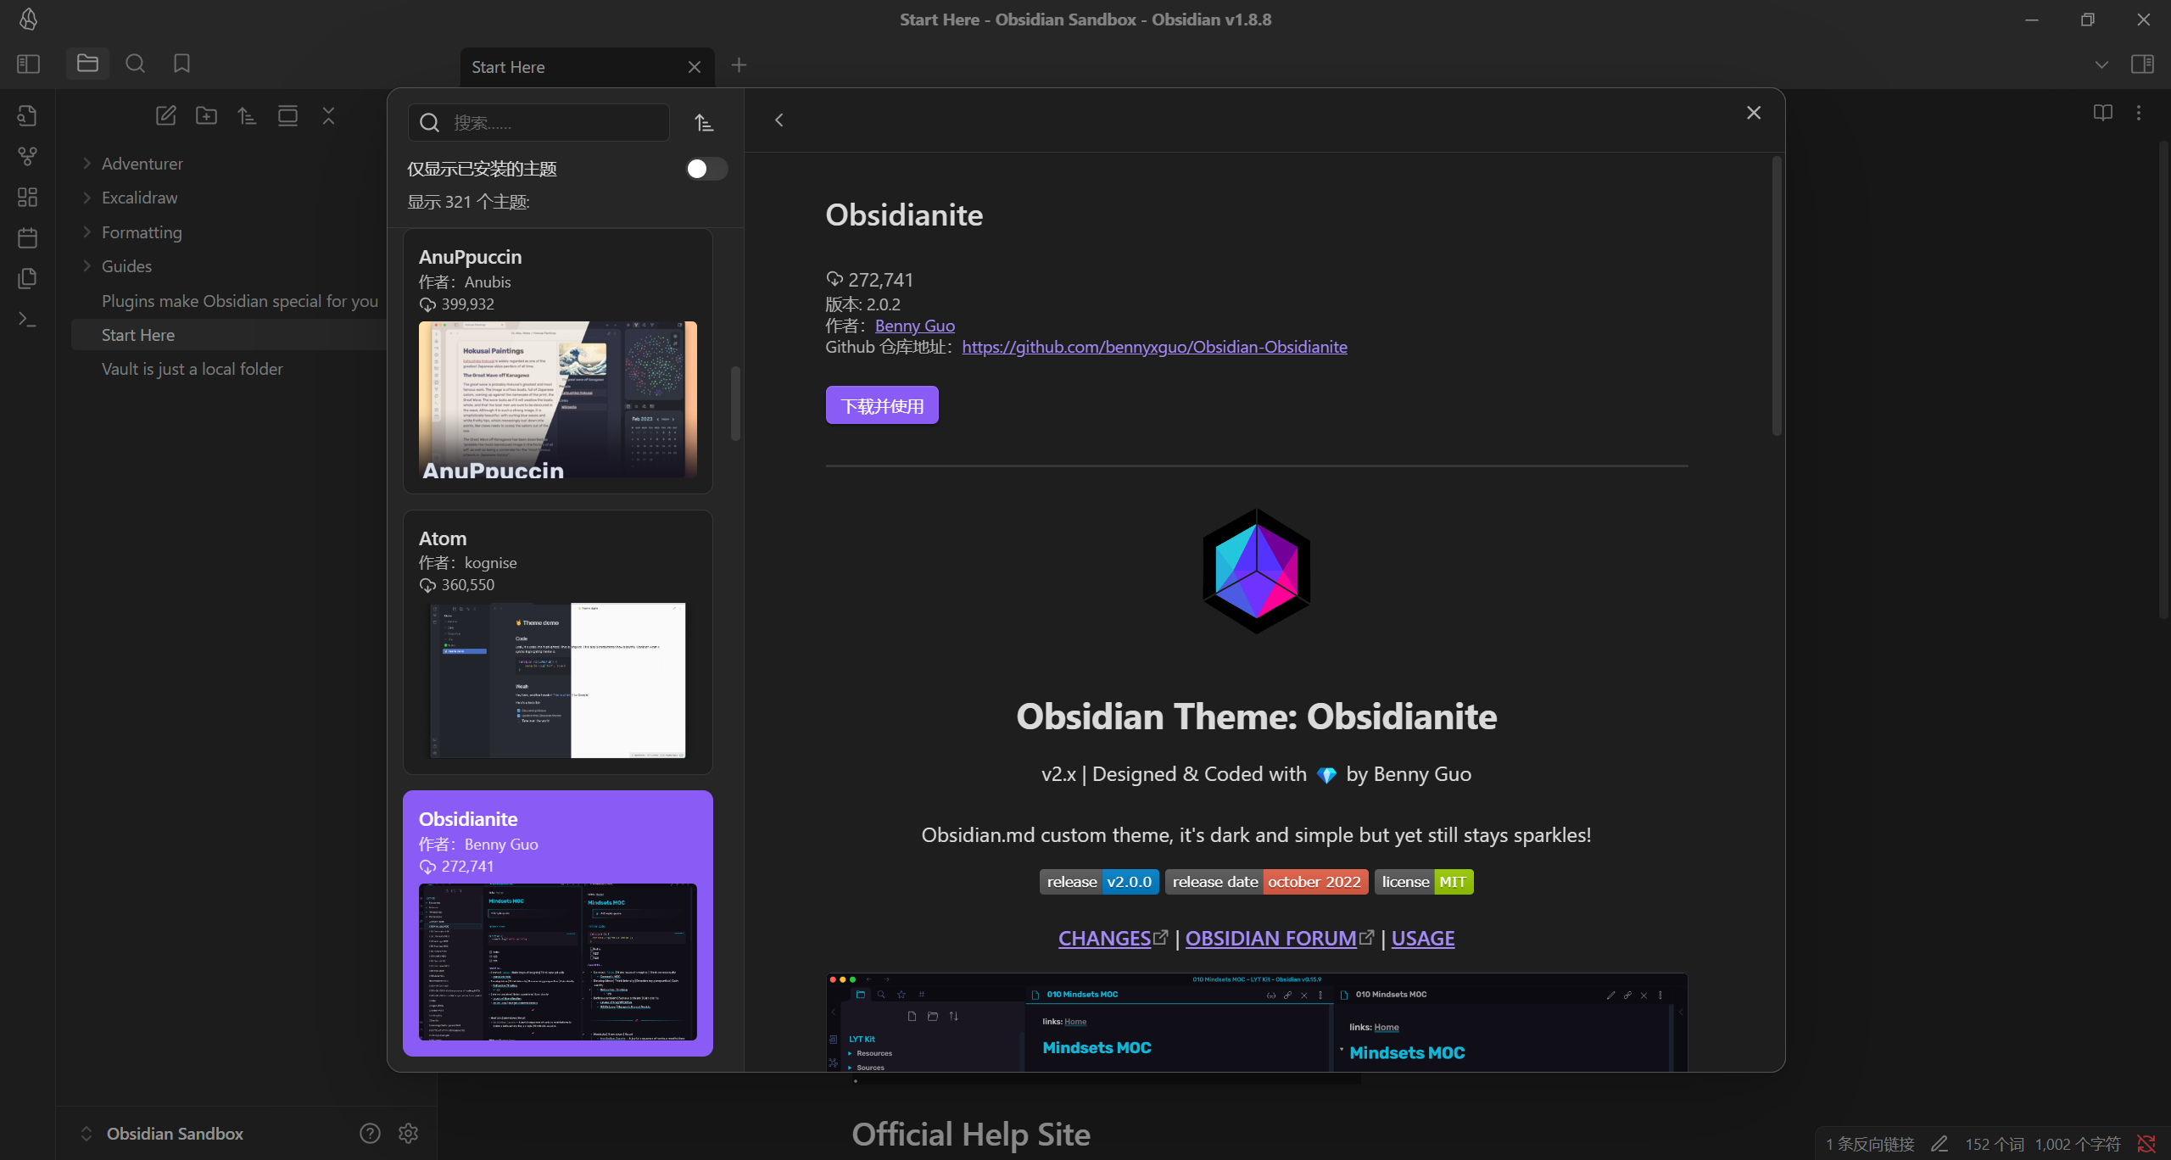The image size is (2171, 1160).
Task: Toggle reading view book icon
Action: (x=2102, y=113)
